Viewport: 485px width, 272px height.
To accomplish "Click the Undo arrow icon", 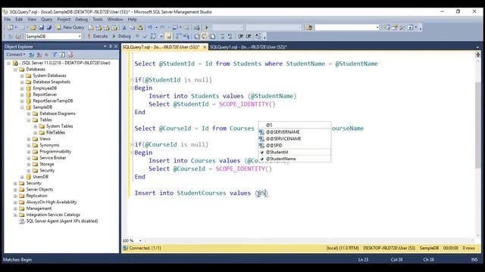I will tap(150, 27).
